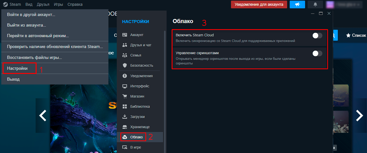
Task: Close the settings window
Action: click(329, 13)
